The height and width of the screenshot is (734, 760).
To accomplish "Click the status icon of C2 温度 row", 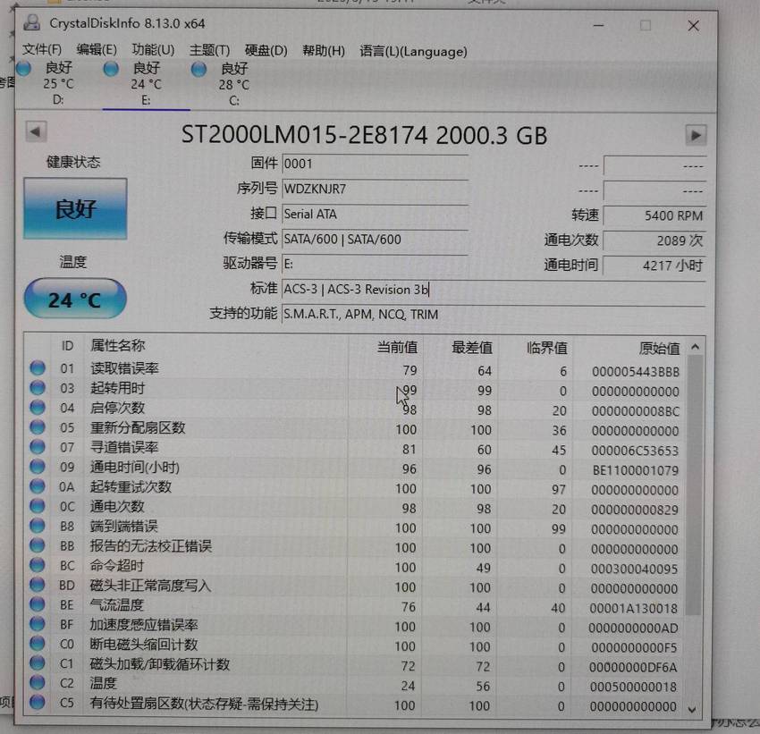I will 38,683.
